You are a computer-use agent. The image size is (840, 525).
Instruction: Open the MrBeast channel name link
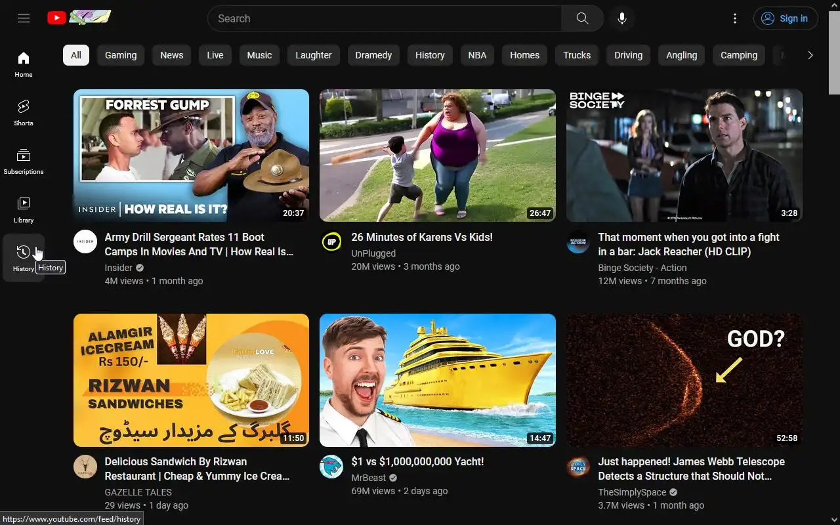[369, 478]
